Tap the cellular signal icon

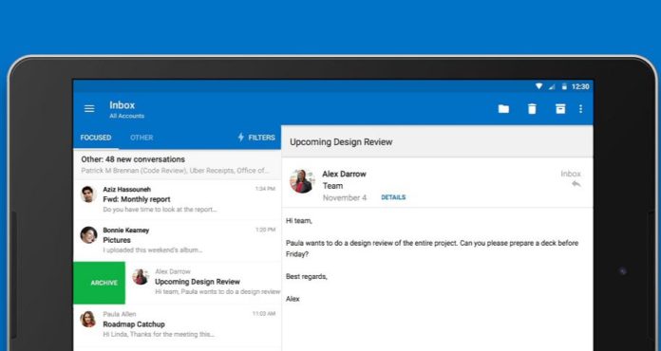tap(552, 86)
